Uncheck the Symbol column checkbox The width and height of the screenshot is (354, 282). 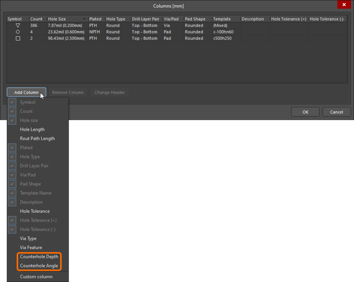tap(12, 102)
